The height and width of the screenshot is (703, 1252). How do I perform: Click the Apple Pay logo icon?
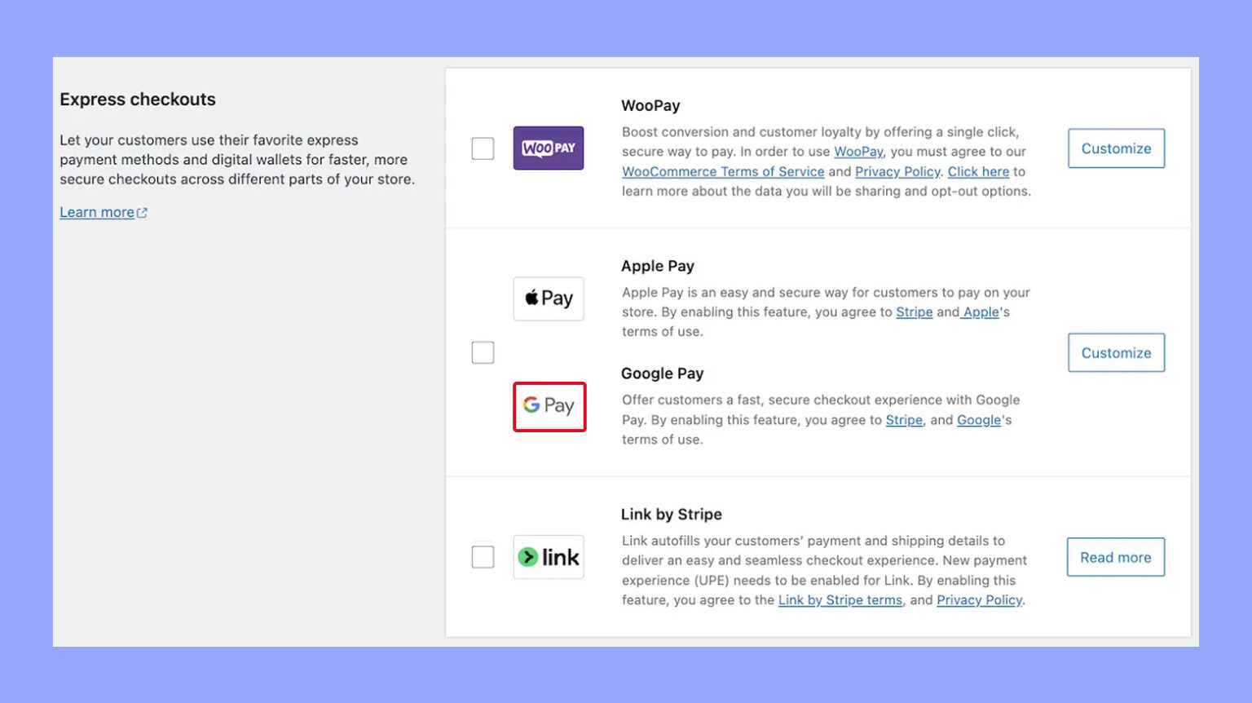(548, 298)
